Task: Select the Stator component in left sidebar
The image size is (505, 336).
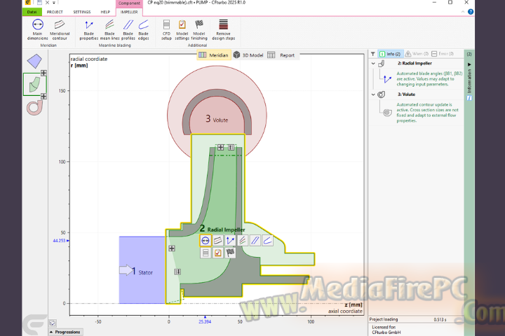Action: [34, 61]
